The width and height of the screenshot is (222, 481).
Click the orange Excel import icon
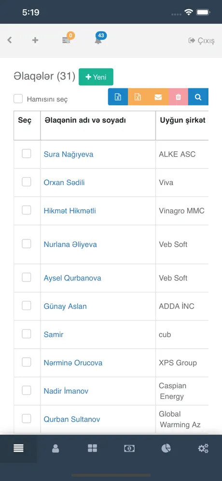click(138, 97)
